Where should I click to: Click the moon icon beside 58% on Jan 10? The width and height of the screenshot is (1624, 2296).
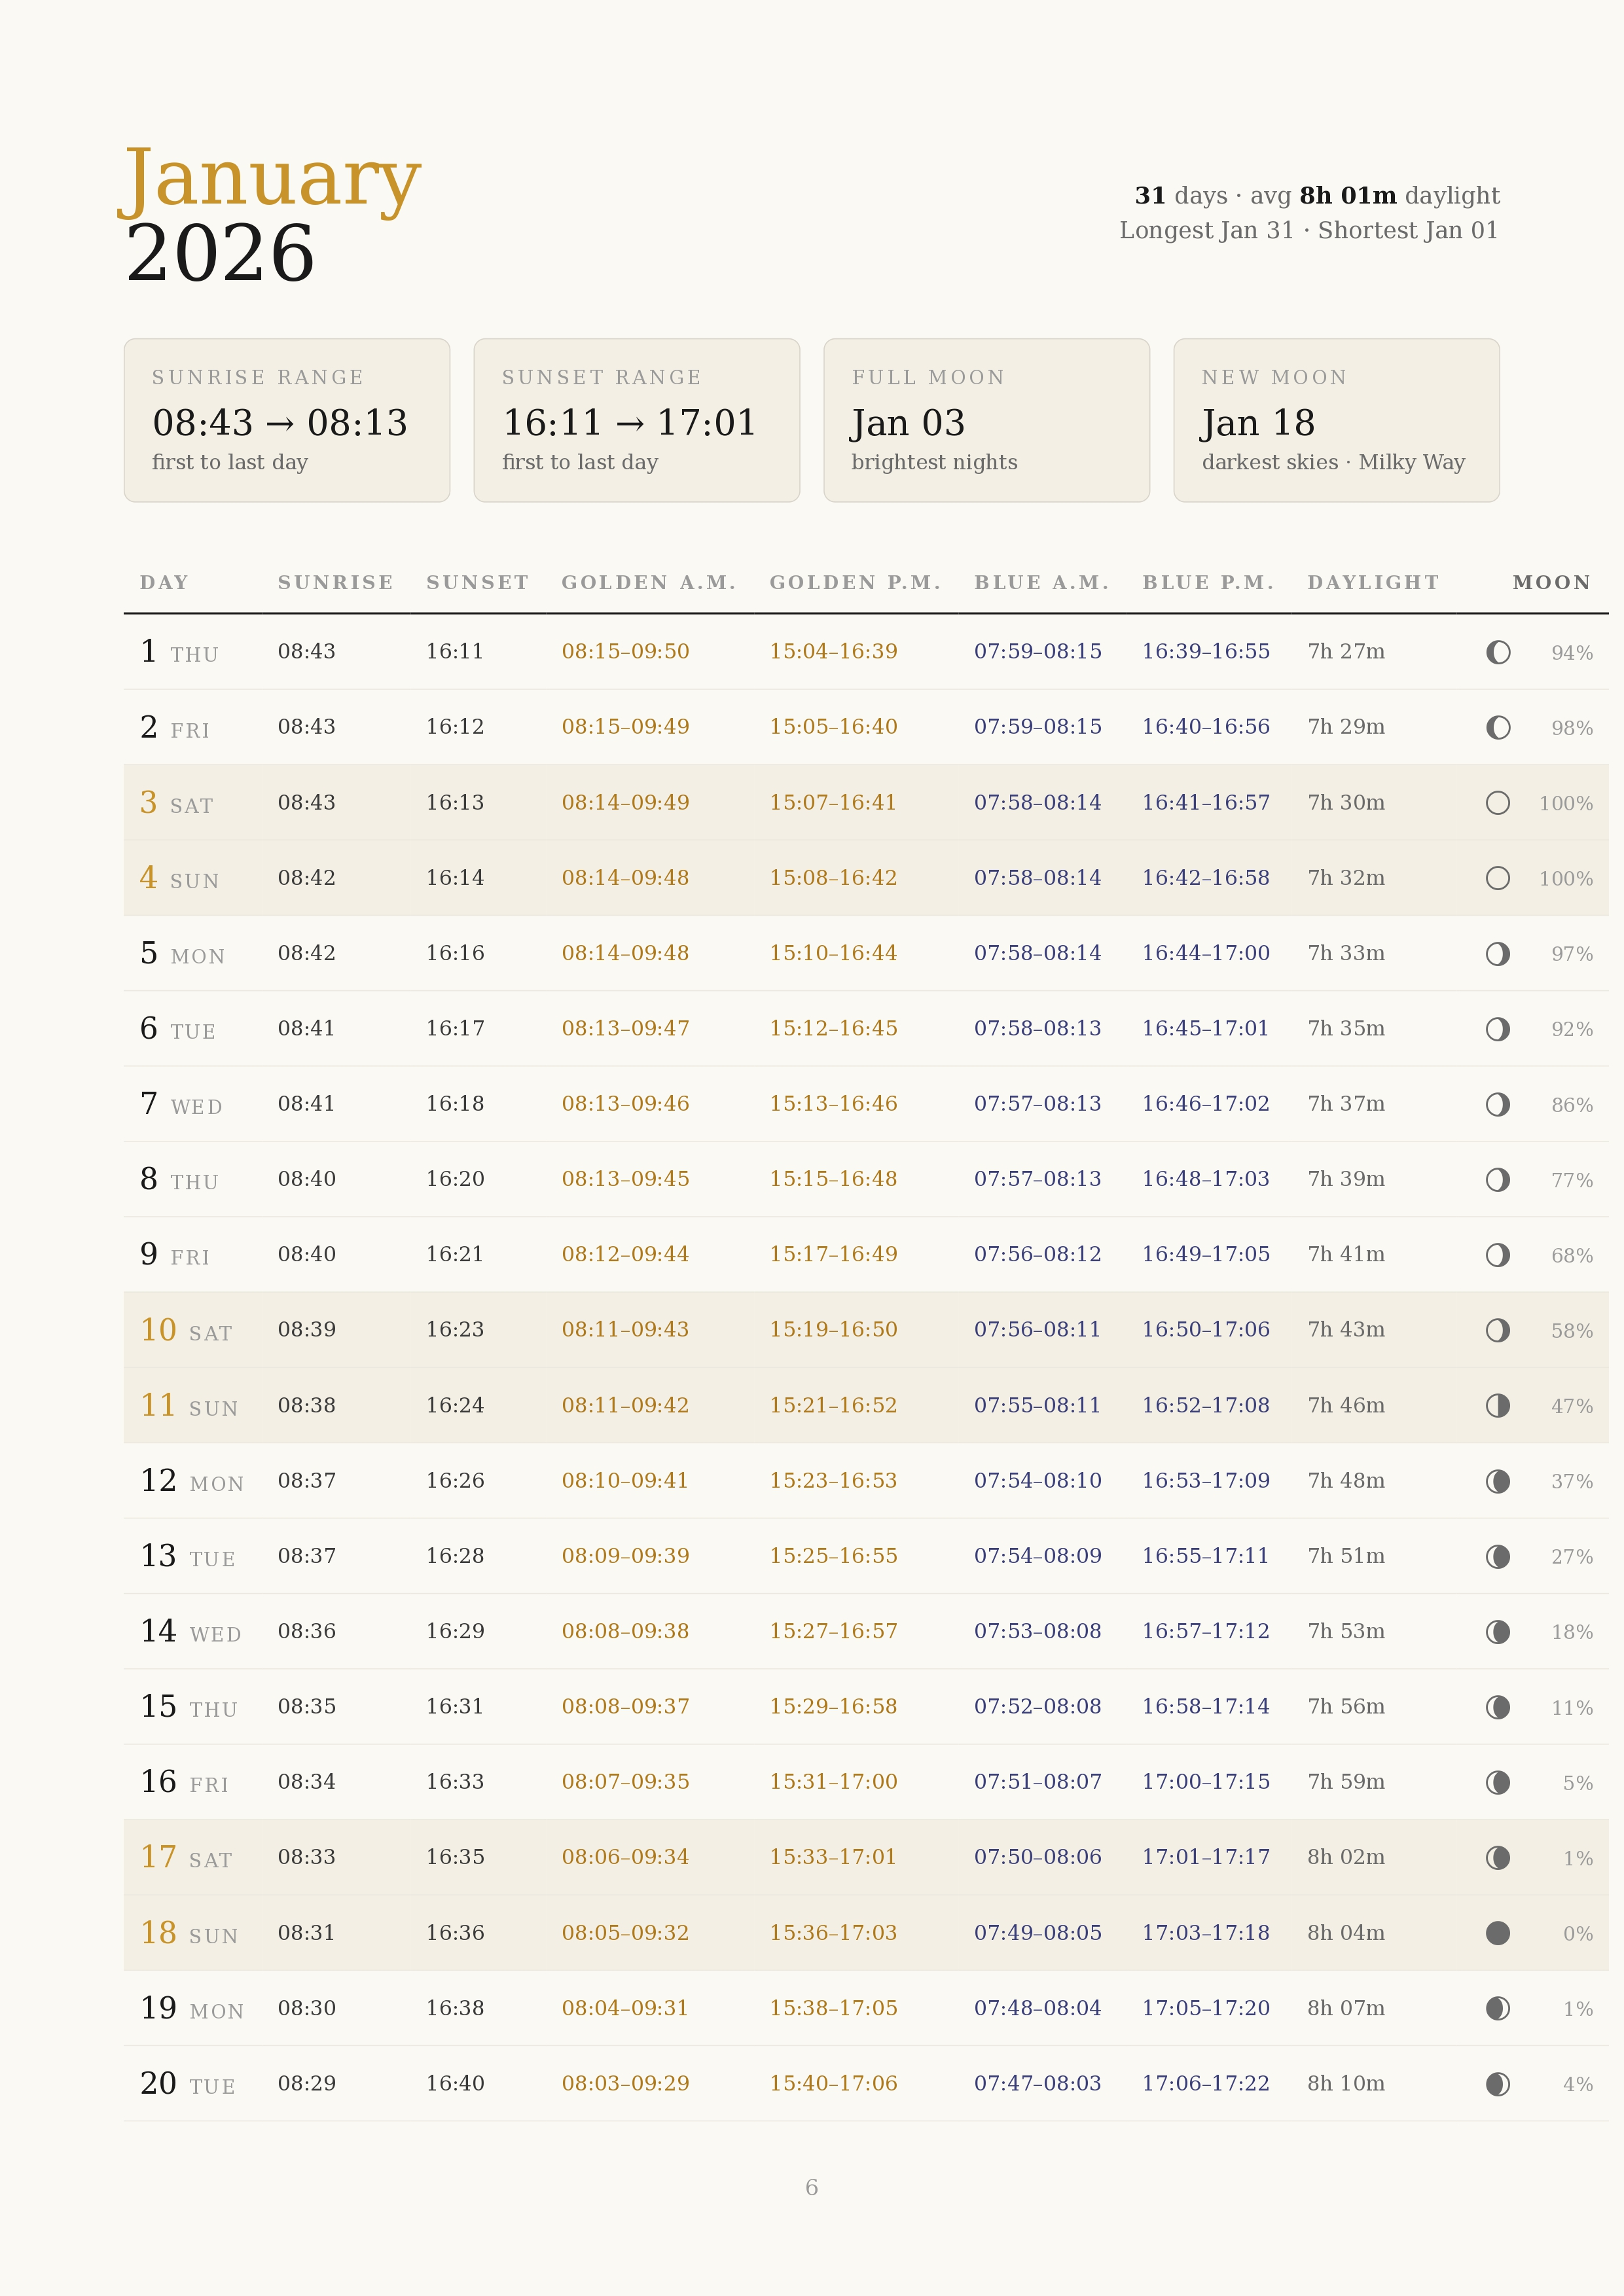tap(1497, 1330)
